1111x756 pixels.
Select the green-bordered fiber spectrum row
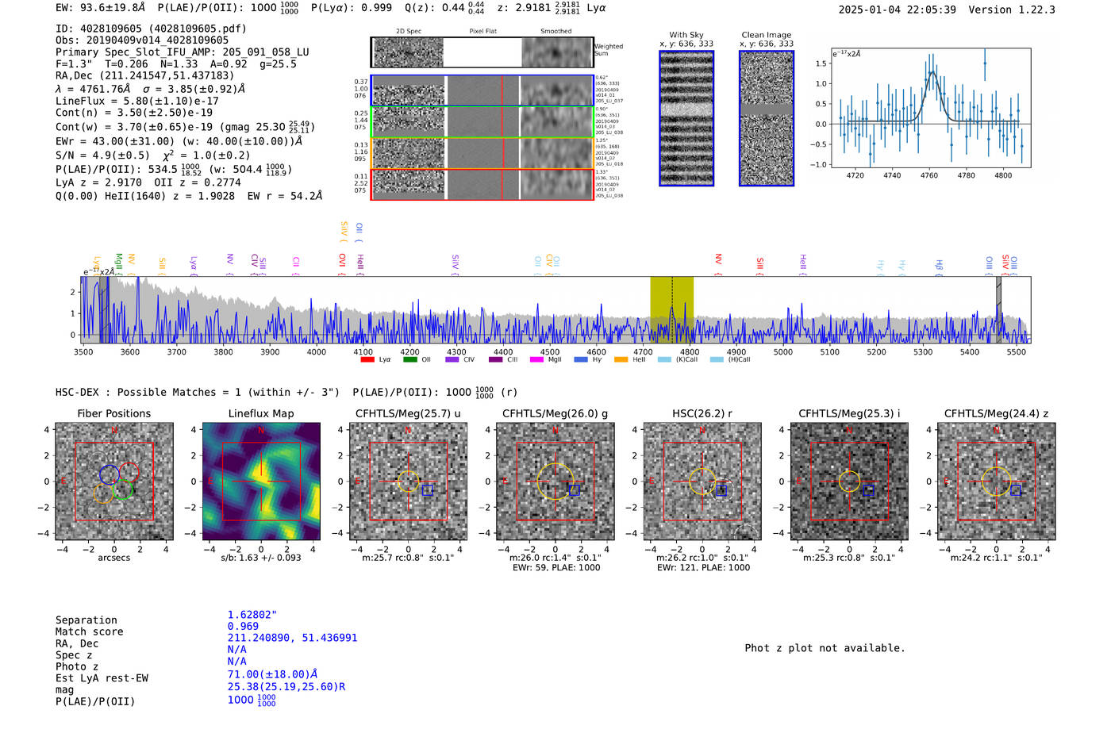(x=482, y=121)
